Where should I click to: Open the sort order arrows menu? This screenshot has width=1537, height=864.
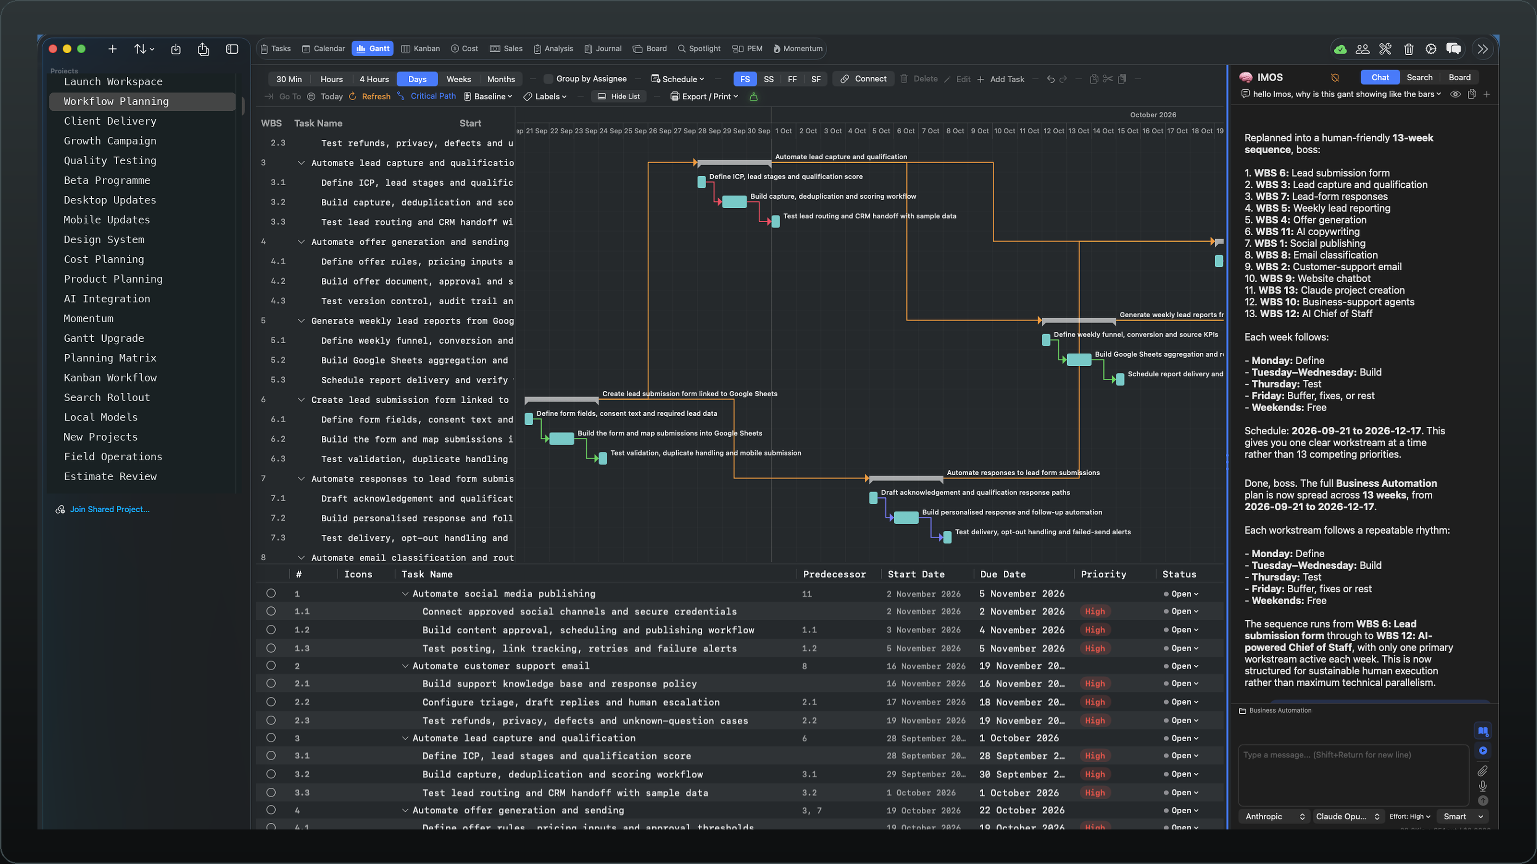pos(144,49)
